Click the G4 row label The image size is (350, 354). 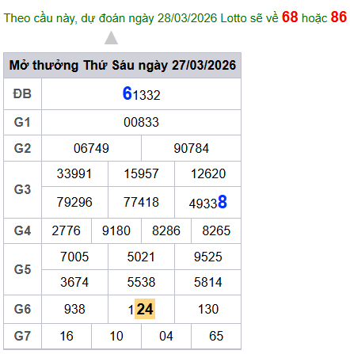tap(22, 230)
